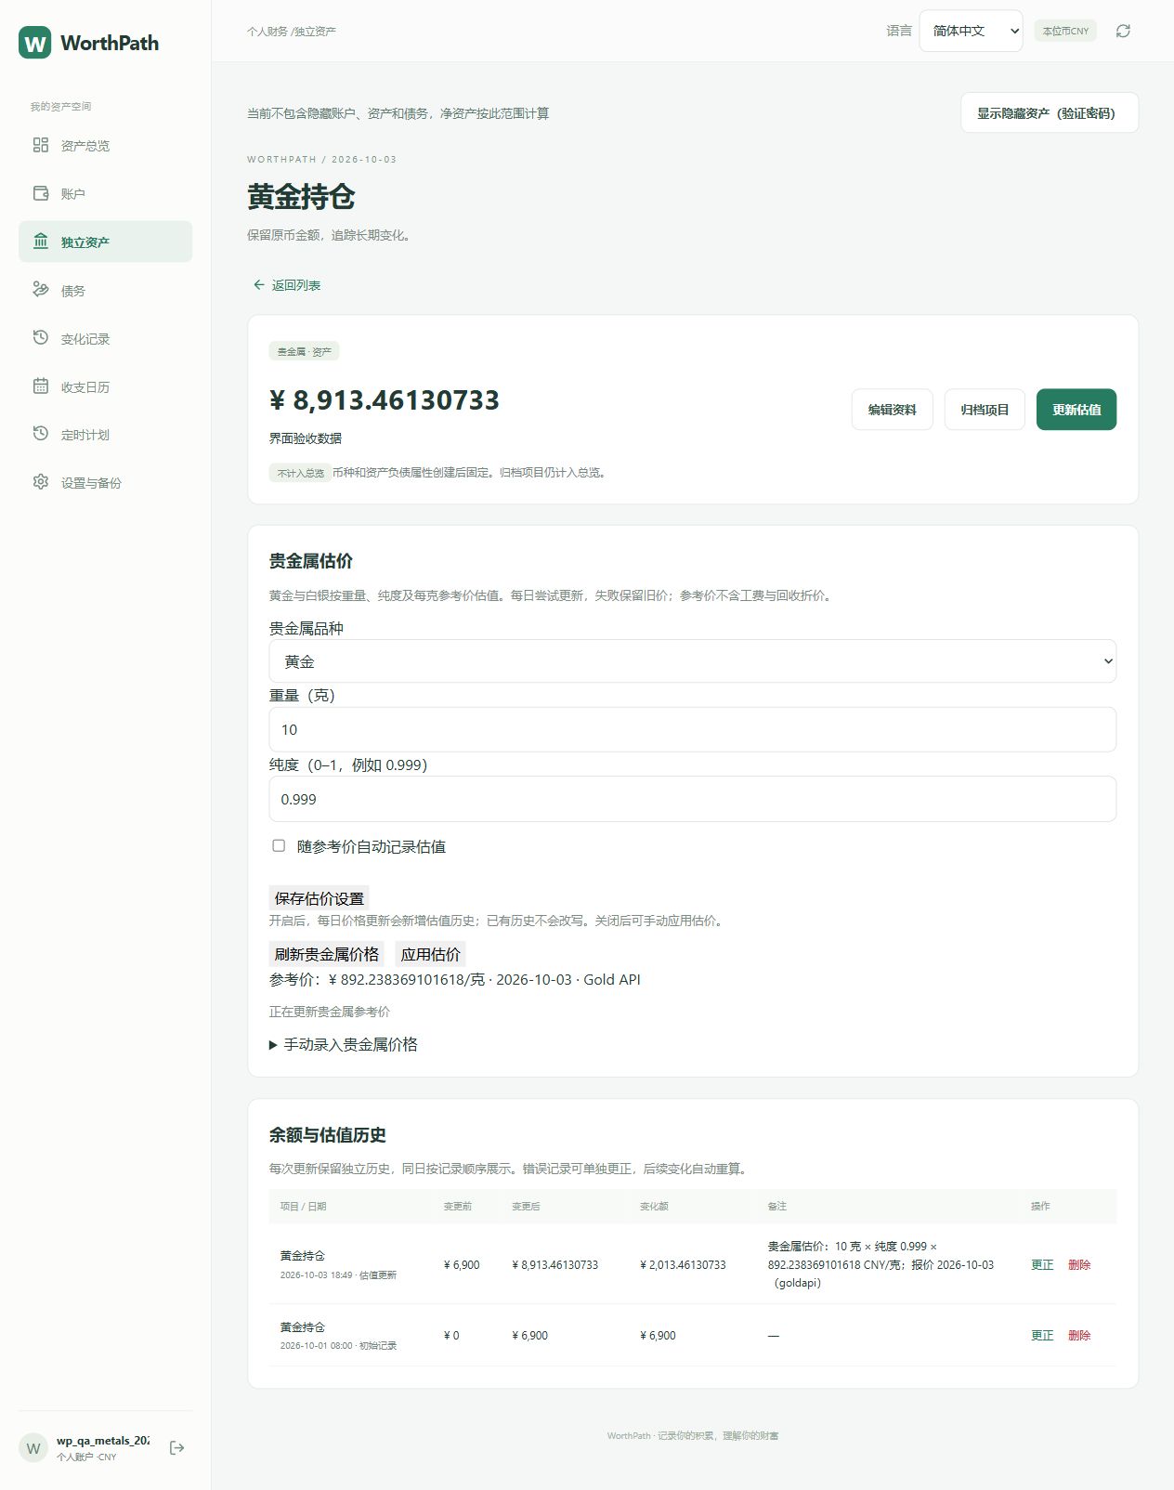
Task: Enable 随参考价自动记录估值 checkbox
Action: (x=279, y=845)
